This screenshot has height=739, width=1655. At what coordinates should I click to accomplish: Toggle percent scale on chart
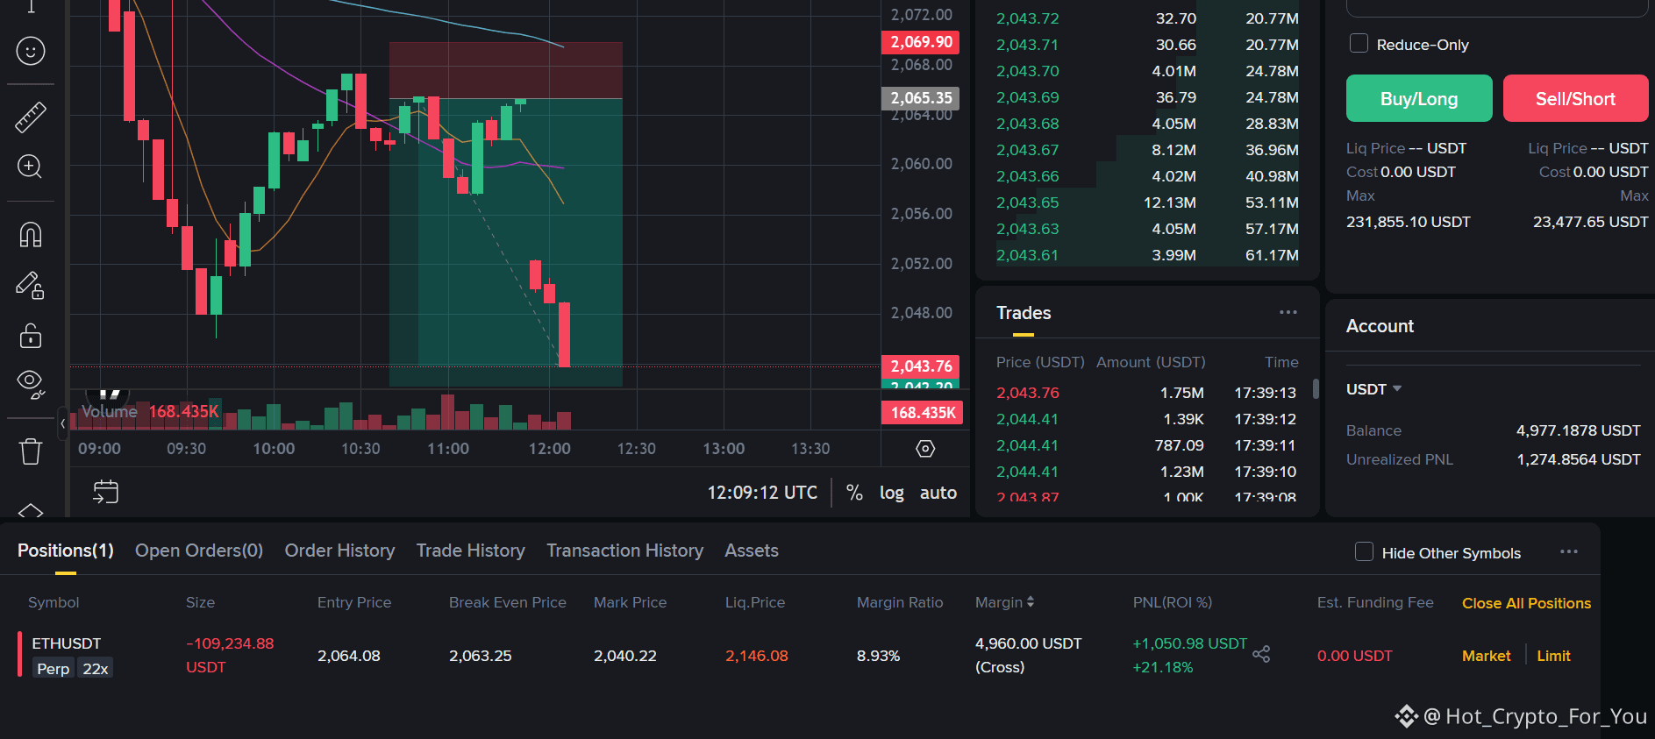[x=854, y=493]
